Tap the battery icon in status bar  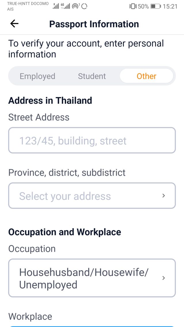coord(156,6)
